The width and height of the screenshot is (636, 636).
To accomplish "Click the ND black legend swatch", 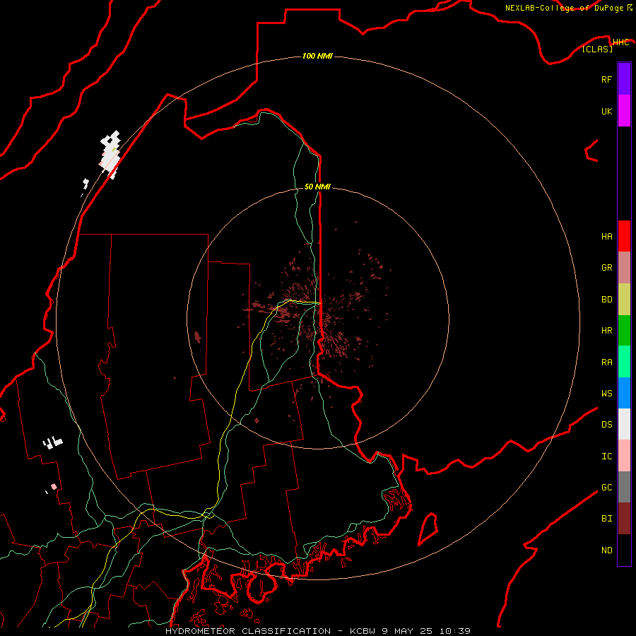I will pos(624,550).
